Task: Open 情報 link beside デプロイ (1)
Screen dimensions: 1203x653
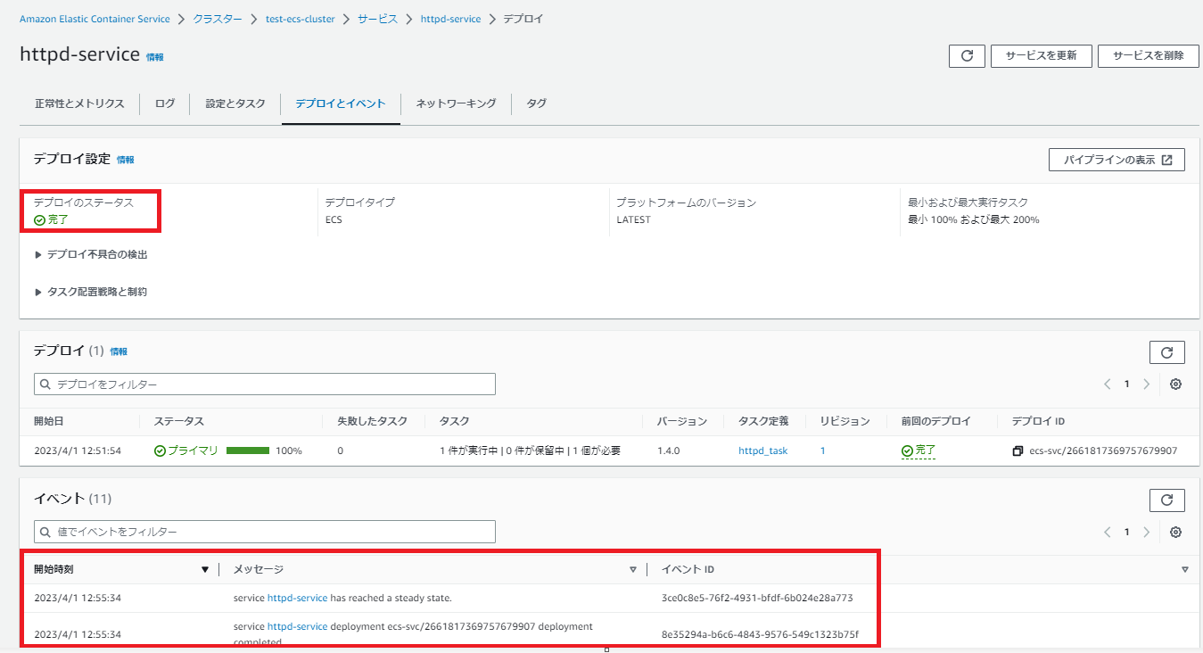Action: click(x=119, y=351)
